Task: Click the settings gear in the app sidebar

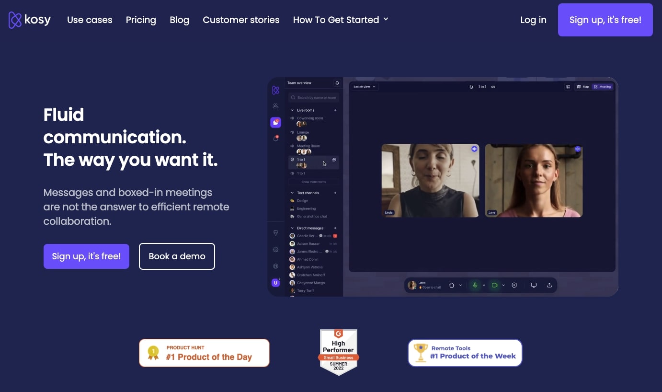Action: coord(275,250)
